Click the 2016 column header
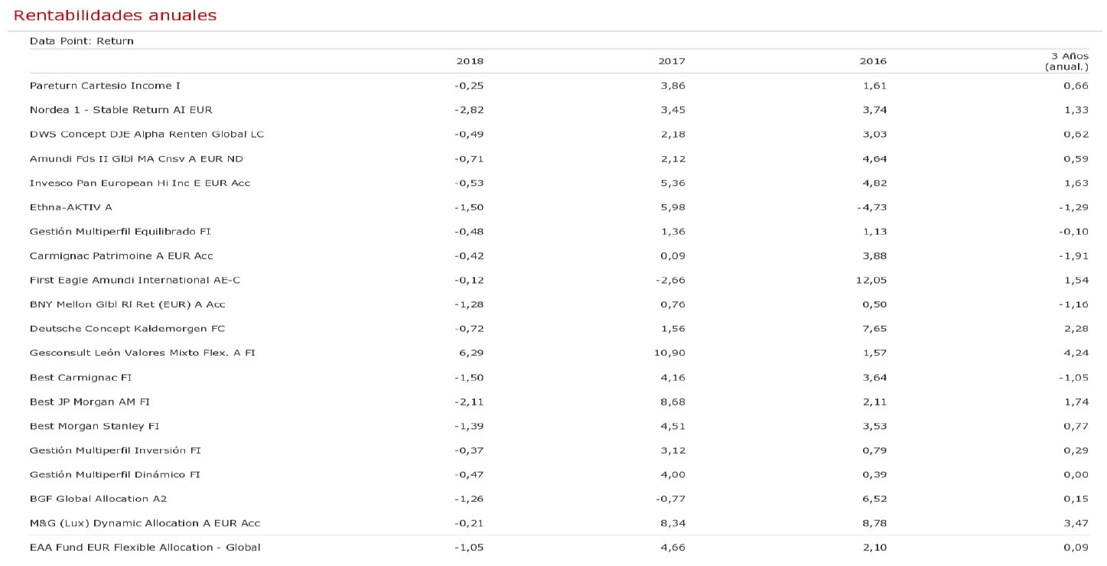The image size is (1107, 566). [x=873, y=61]
